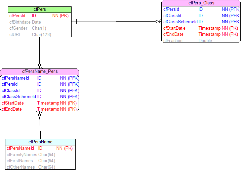Click crow's foot connector above cfPersName_Pers
This screenshot has width=243, height=171.
[40, 66]
